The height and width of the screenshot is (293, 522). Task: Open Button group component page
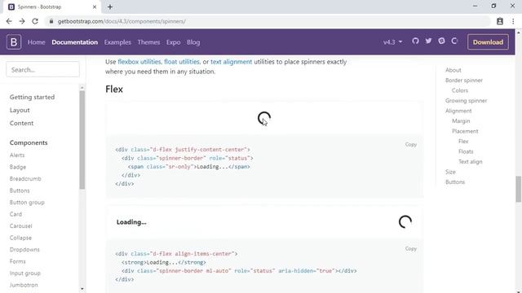(27, 203)
